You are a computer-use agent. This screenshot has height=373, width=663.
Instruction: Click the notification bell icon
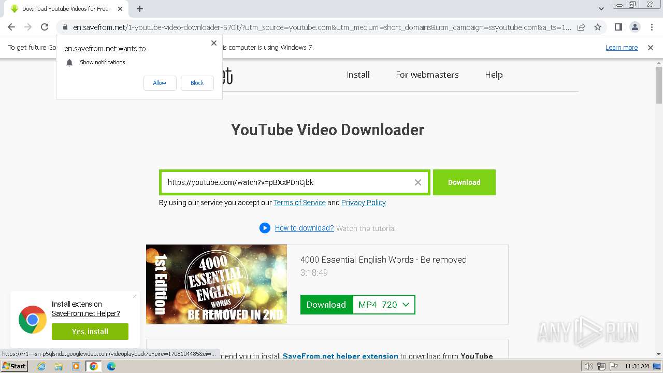click(x=69, y=62)
